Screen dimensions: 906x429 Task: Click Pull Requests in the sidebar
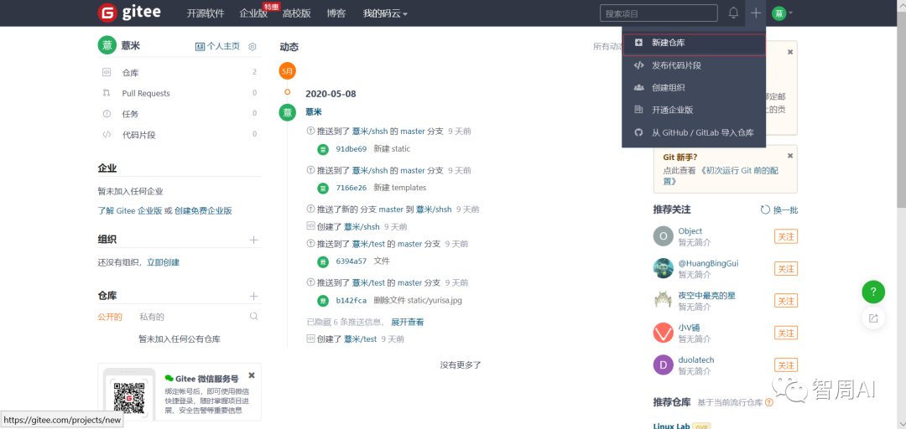coord(180,93)
